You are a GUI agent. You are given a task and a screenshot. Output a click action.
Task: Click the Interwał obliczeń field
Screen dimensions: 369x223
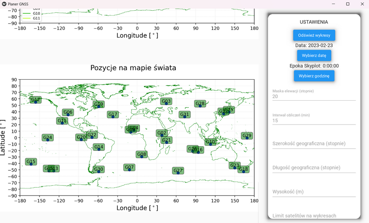[x=314, y=121]
